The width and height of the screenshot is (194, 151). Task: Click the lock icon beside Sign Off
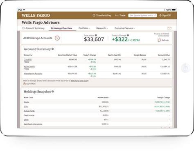(160, 15)
